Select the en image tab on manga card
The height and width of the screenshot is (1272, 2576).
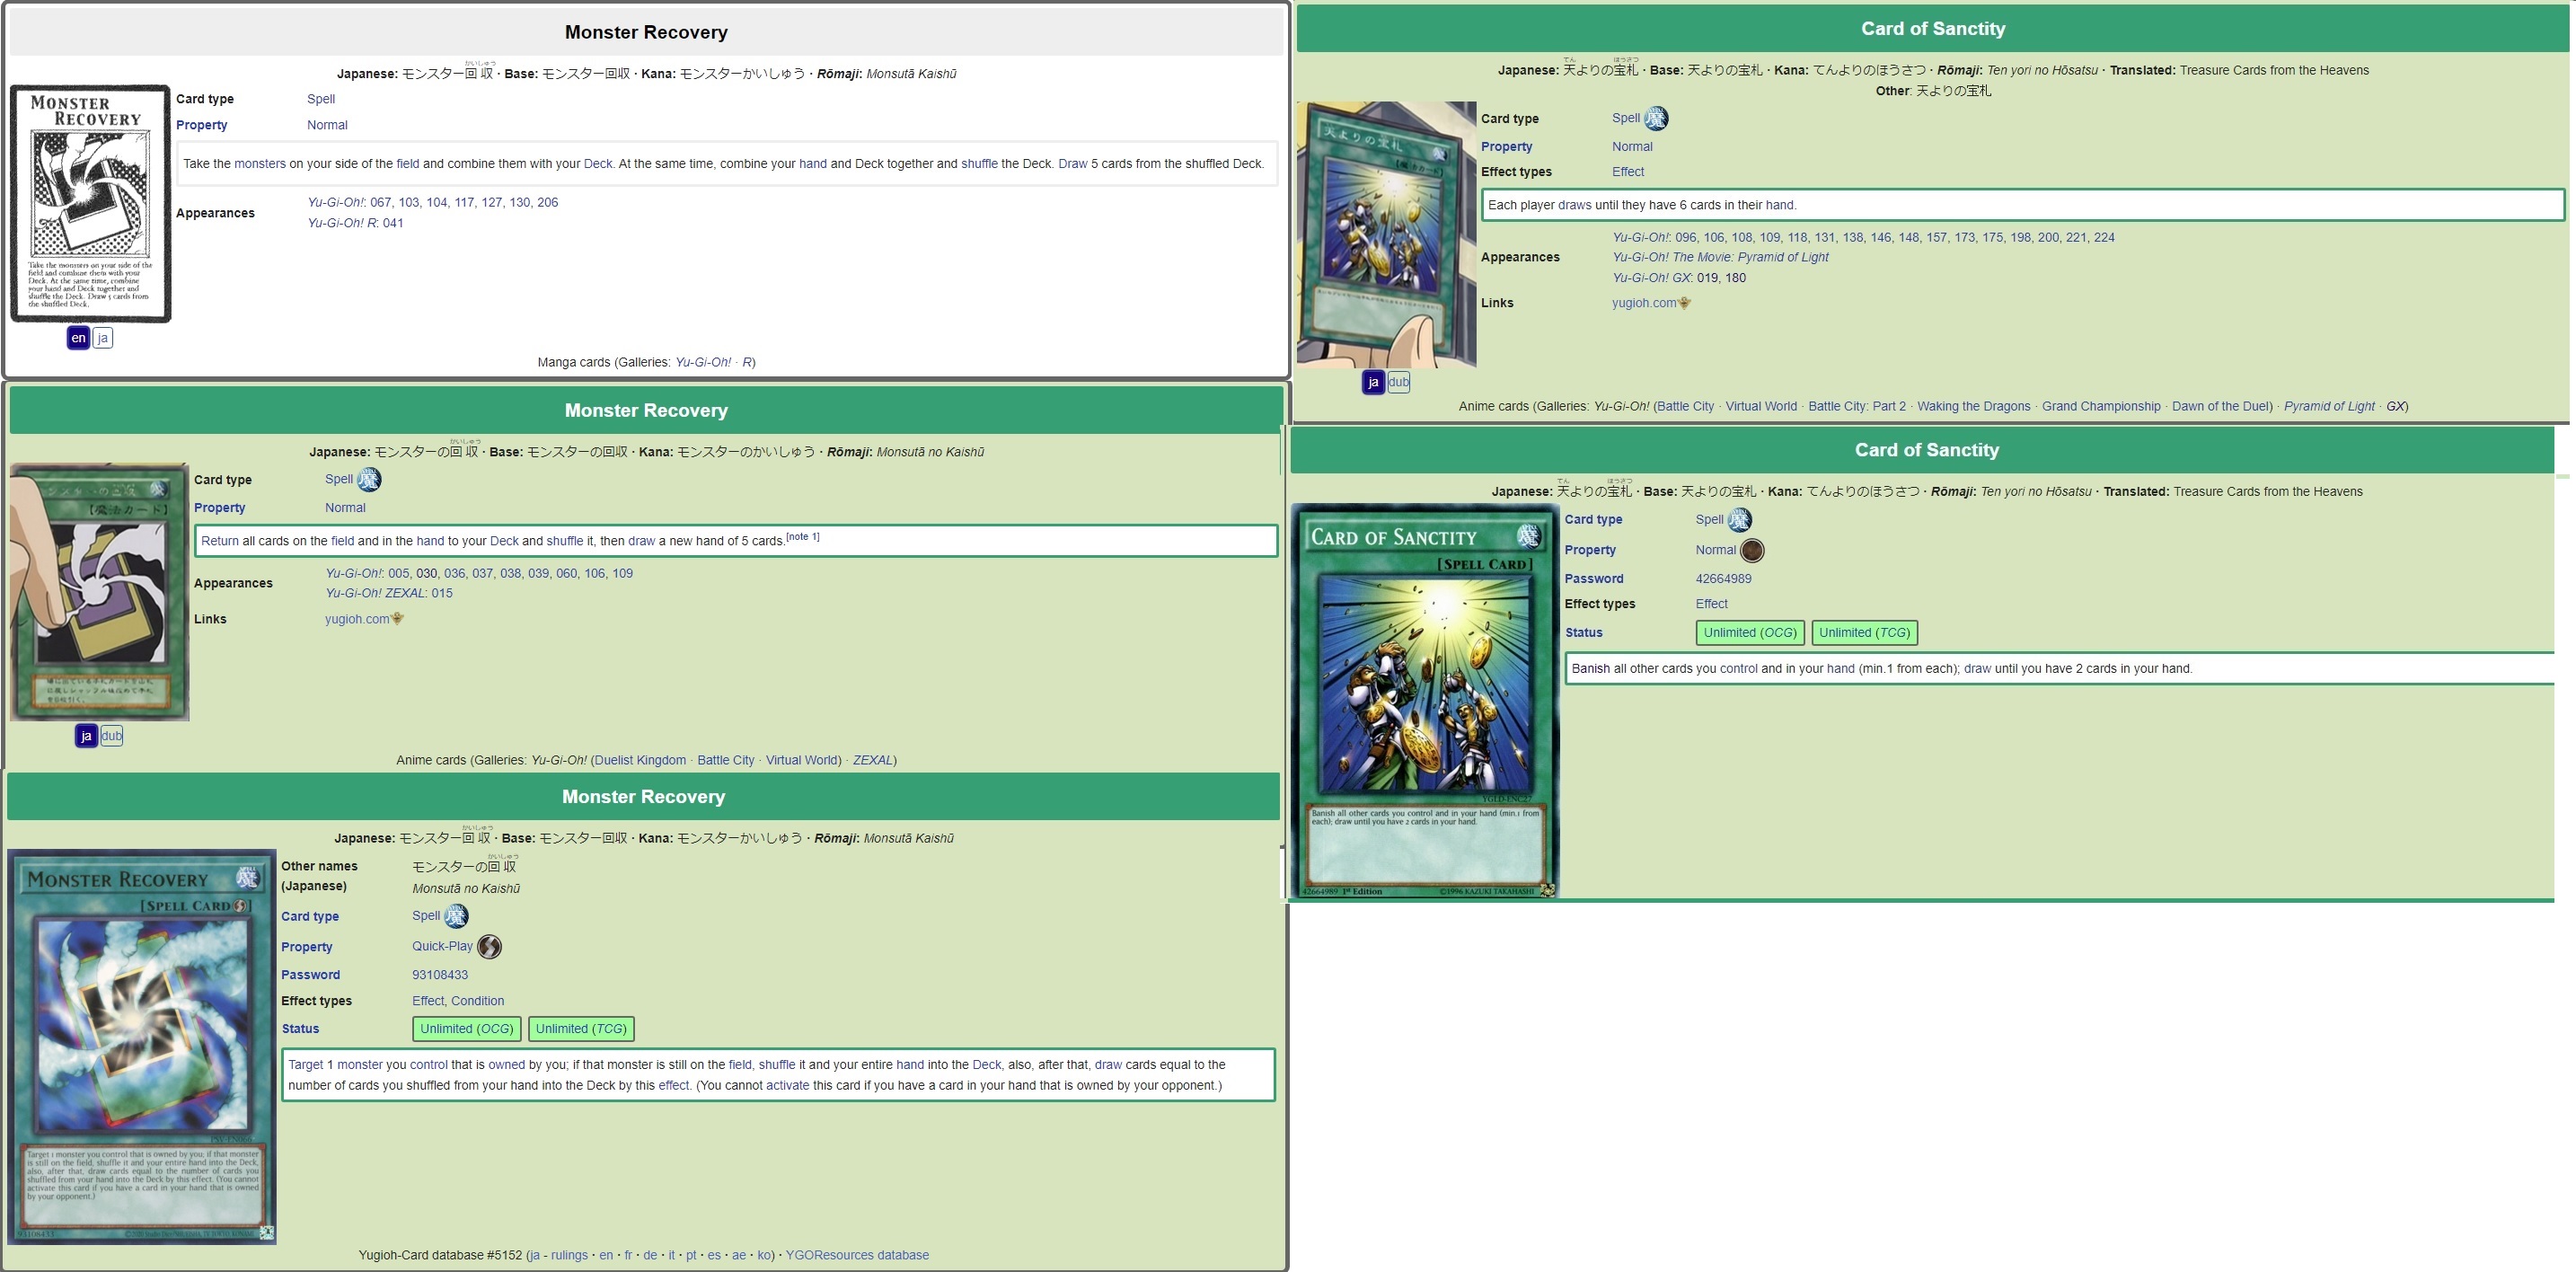[x=78, y=338]
